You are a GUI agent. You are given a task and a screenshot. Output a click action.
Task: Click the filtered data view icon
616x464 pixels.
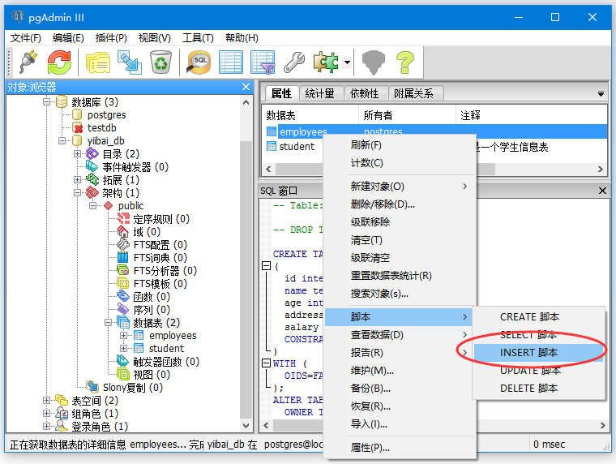(x=263, y=62)
